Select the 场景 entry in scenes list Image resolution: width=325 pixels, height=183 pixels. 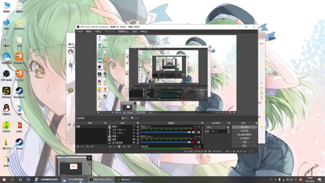(91, 126)
